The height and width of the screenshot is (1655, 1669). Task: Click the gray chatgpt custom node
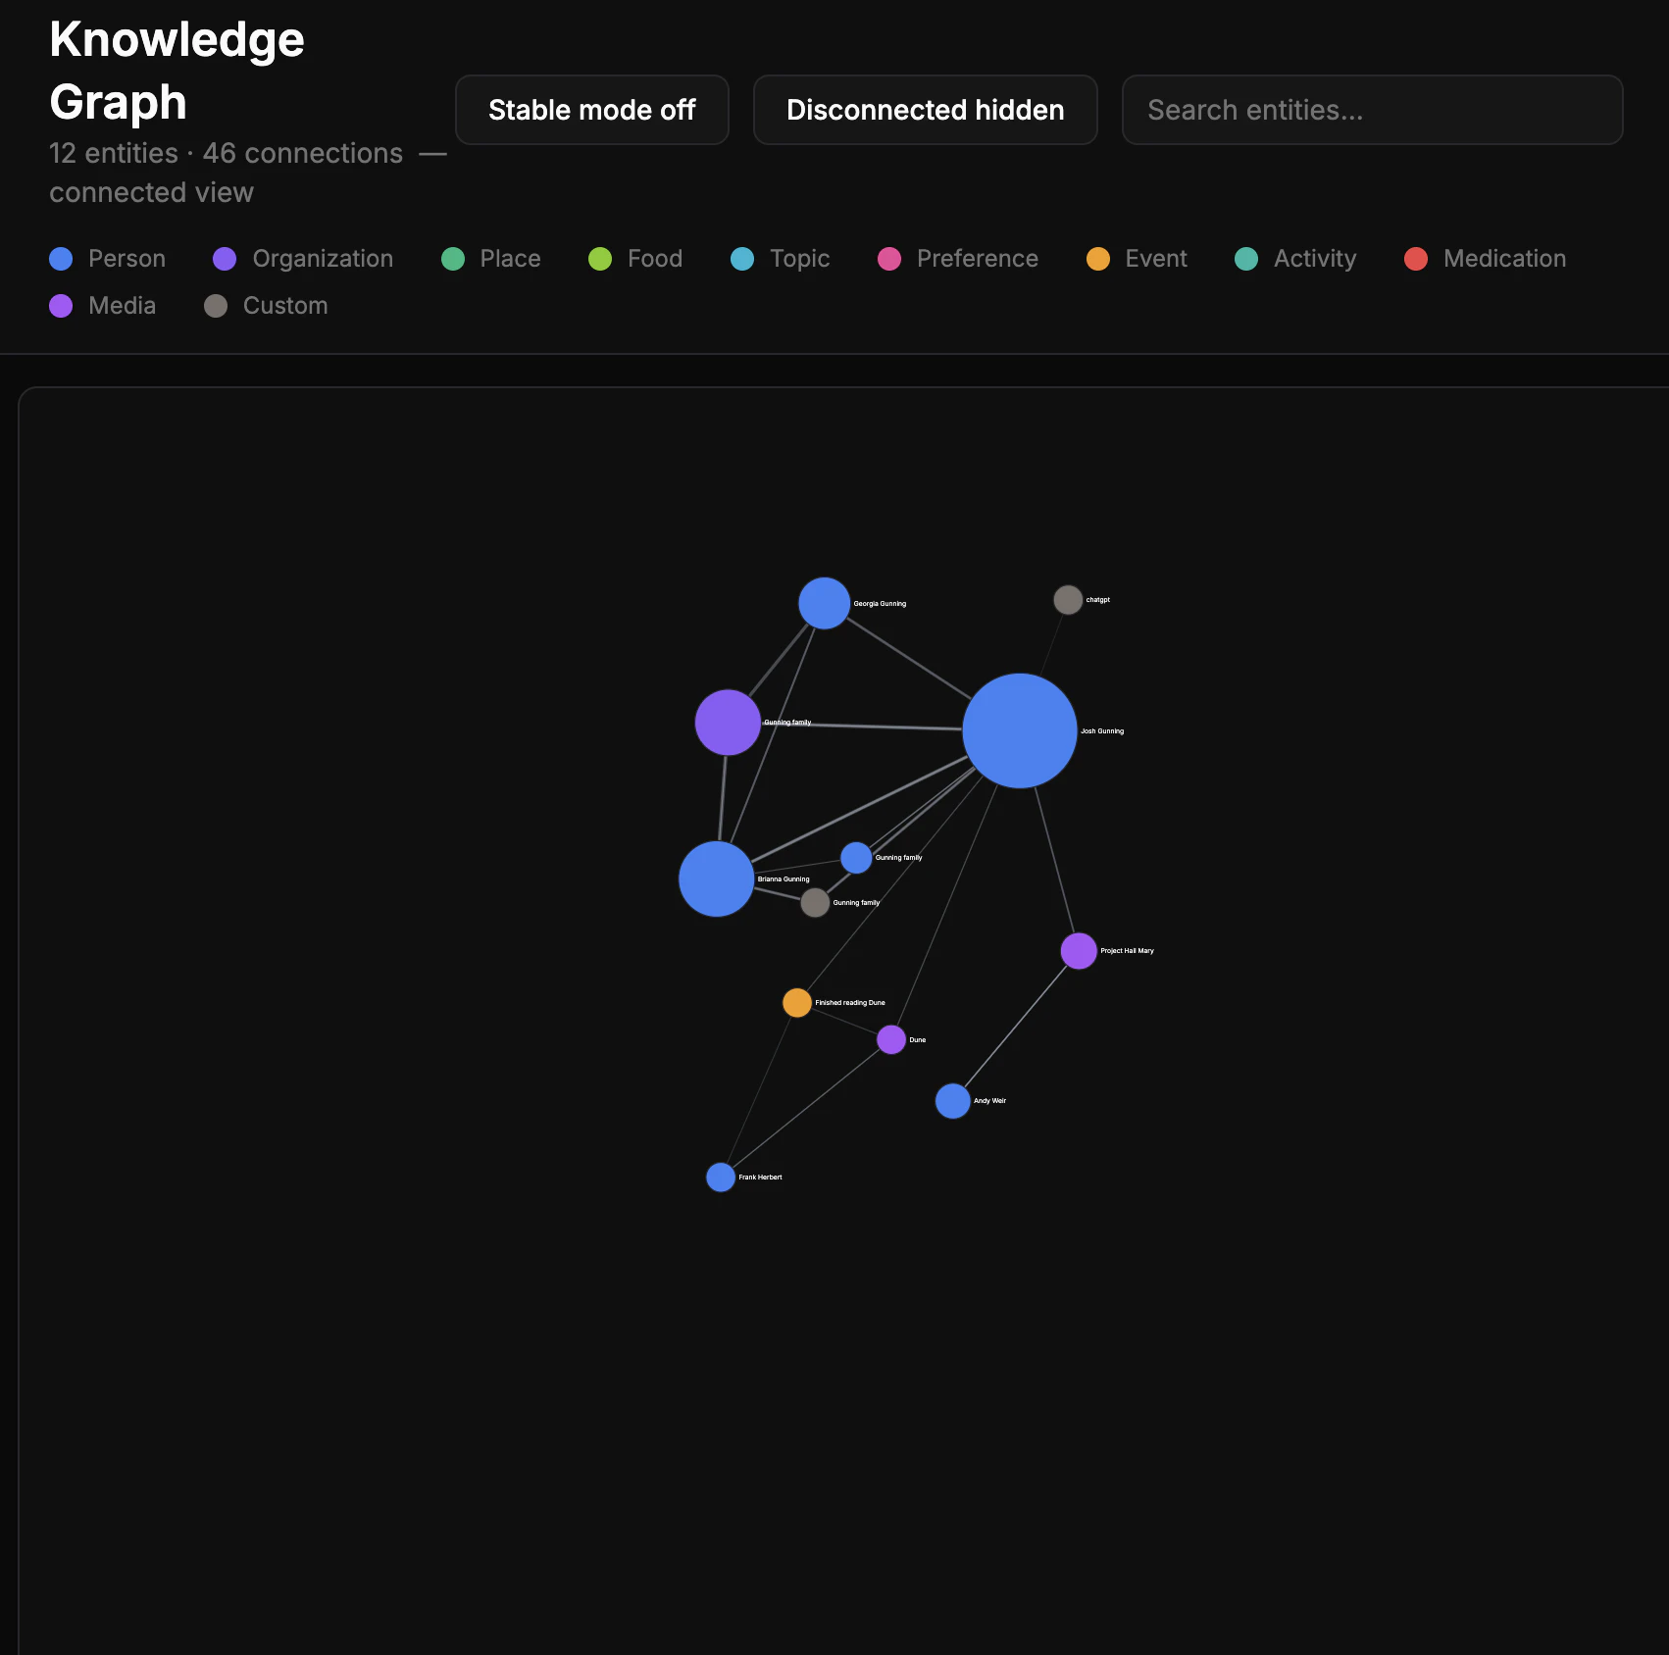(1068, 600)
